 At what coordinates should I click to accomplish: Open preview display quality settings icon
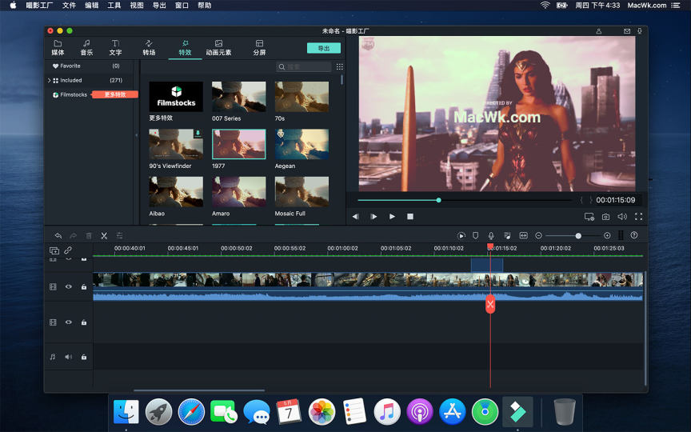point(589,217)
